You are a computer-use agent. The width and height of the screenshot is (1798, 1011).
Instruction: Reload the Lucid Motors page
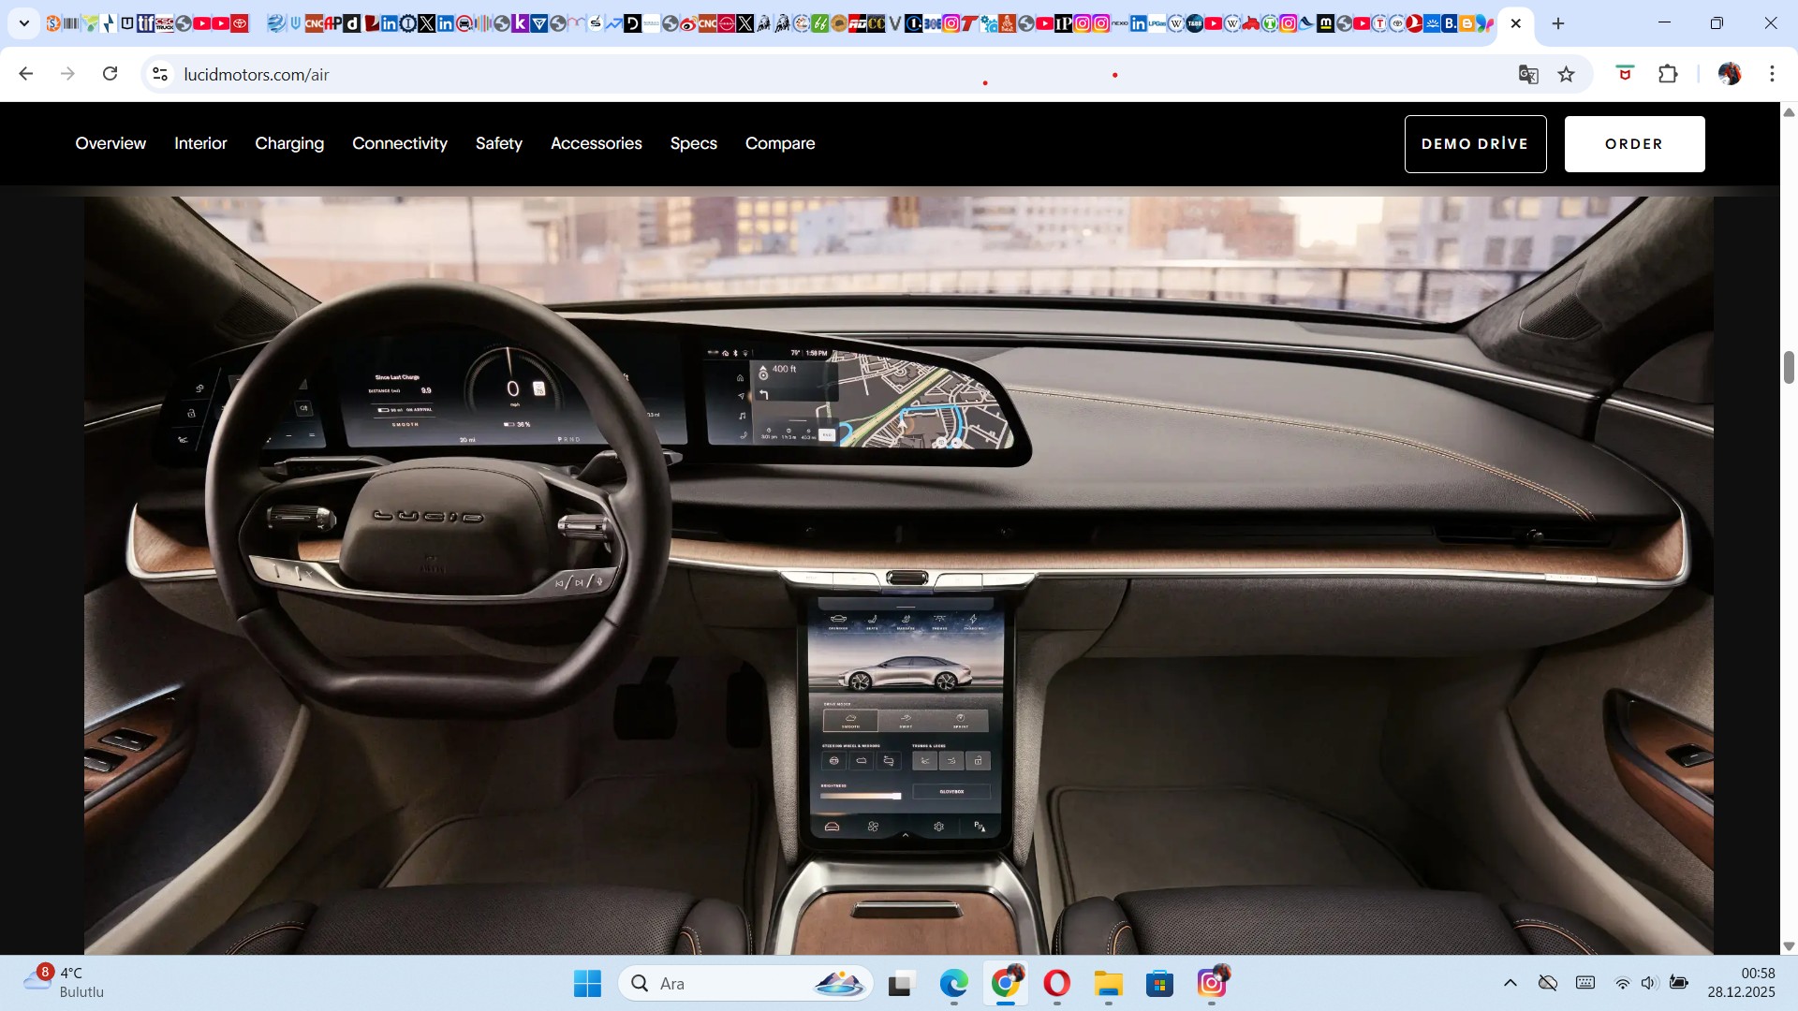click(x=110, y=74)
